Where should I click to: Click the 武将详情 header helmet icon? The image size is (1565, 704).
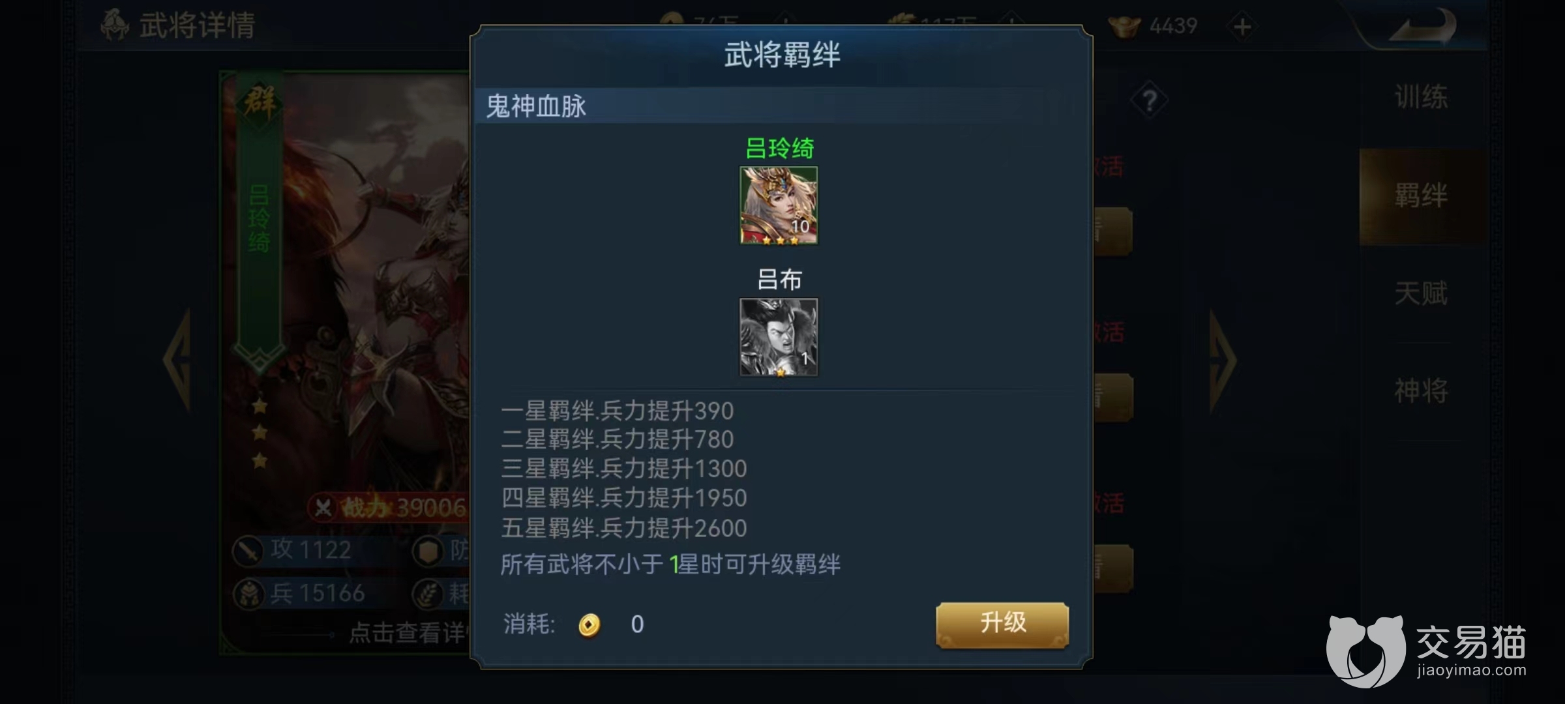[x=115, y=25]
